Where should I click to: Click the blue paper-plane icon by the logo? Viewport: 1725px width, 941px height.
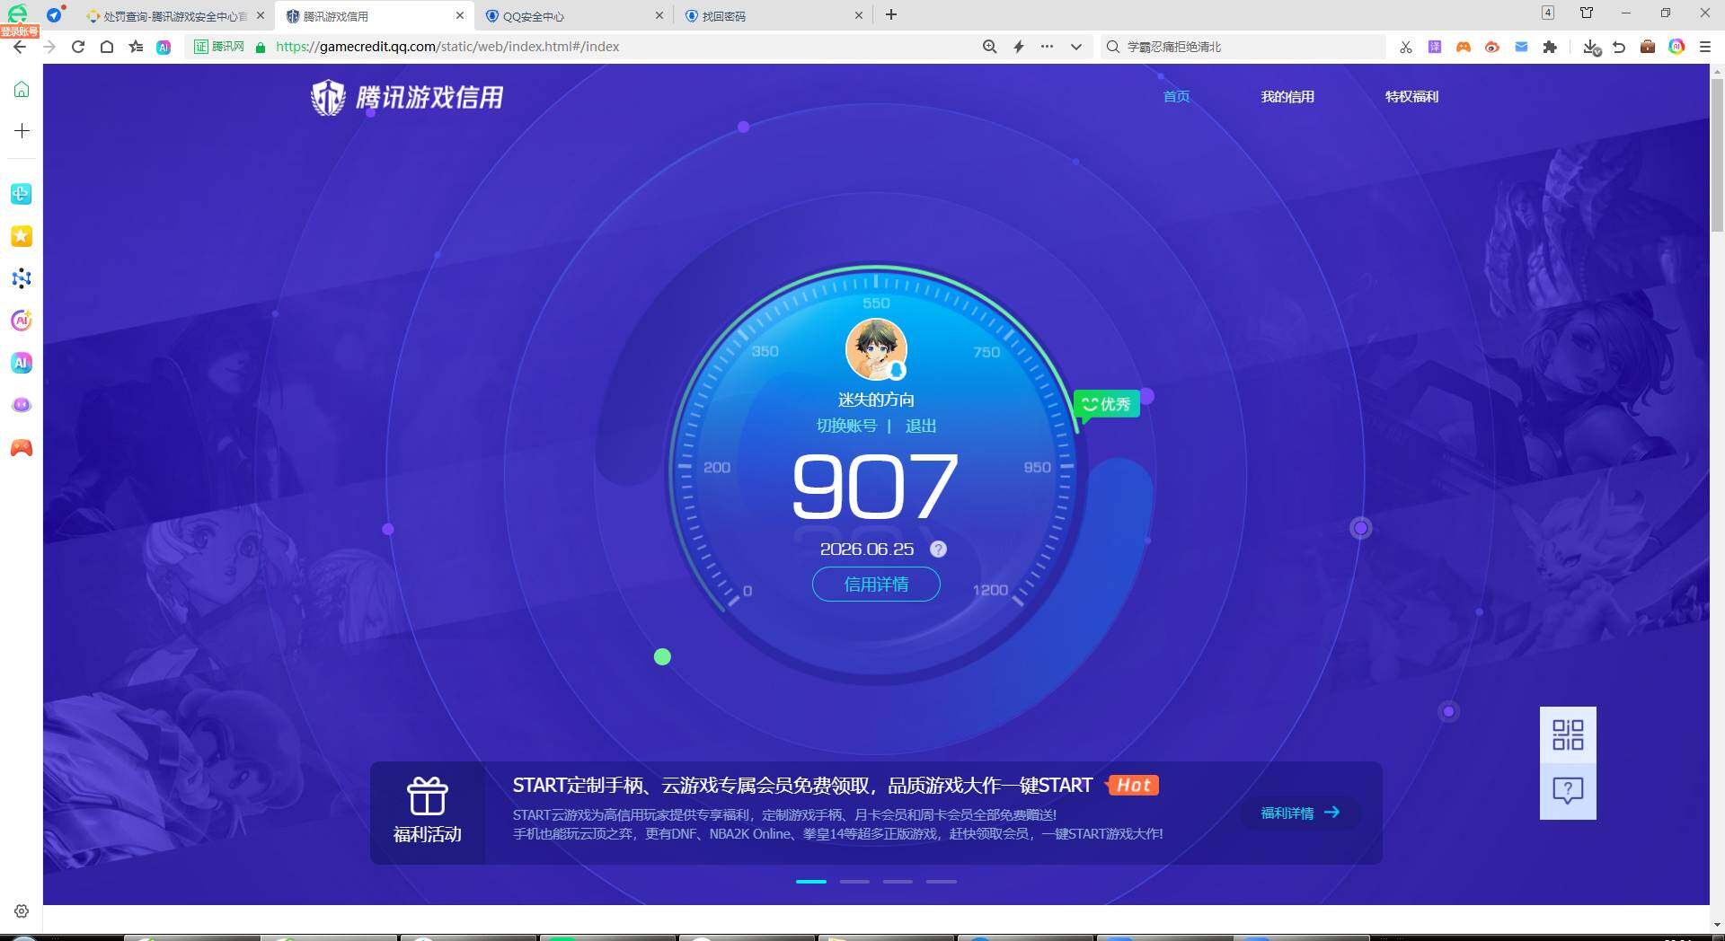[55, 14]
